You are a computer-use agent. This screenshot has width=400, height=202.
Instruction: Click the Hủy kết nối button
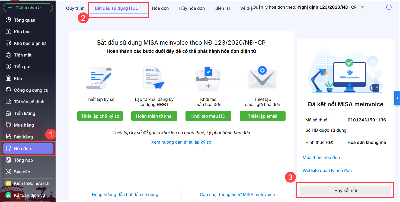[345, 190]
